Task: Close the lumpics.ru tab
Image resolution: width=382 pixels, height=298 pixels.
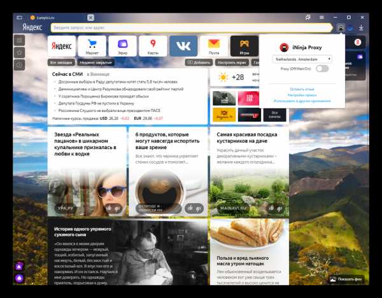Action: [x=90, y=18]
